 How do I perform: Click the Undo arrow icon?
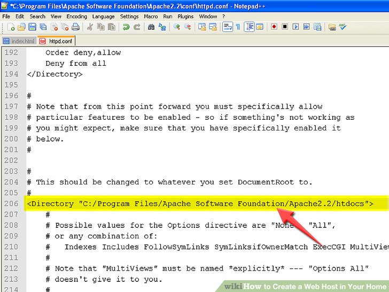coord(126,27)
